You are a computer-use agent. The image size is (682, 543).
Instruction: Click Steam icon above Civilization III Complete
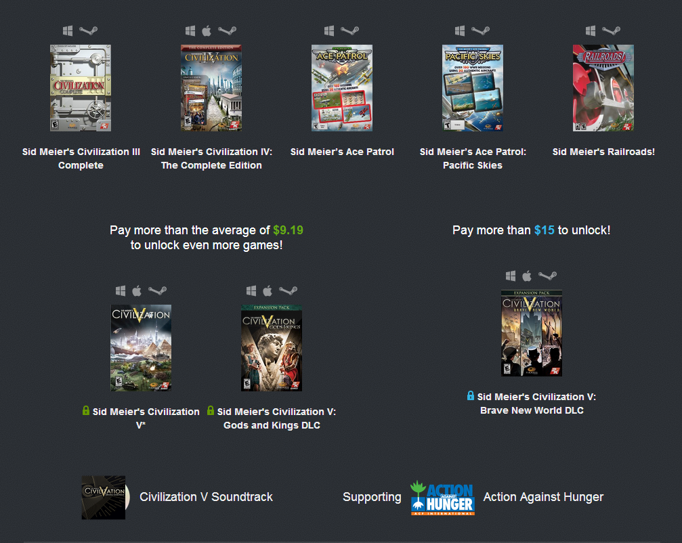[88, 31]
